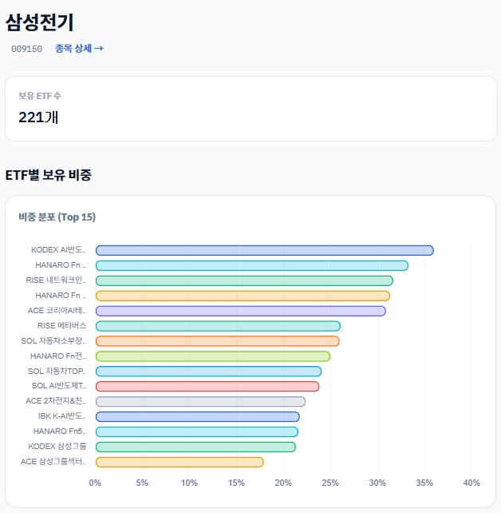Open the 종목 상세 link
The width and height of the screenshot is (501, 513).
(79, 49)
